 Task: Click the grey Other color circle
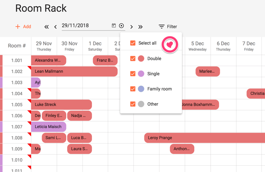141,104
